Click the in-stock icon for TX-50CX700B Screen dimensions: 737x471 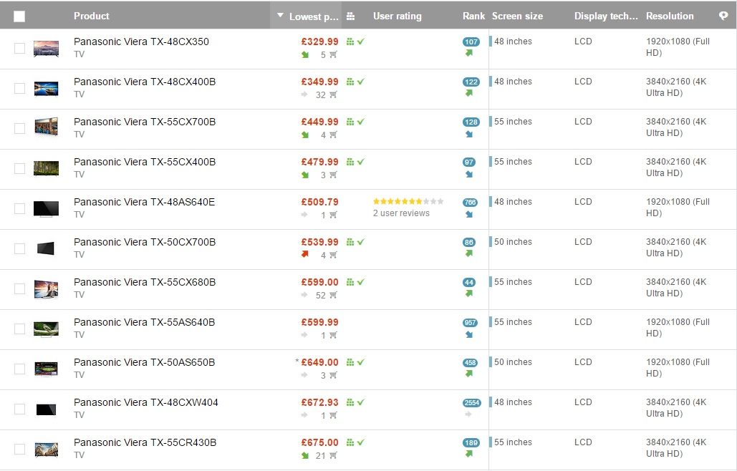355,242
